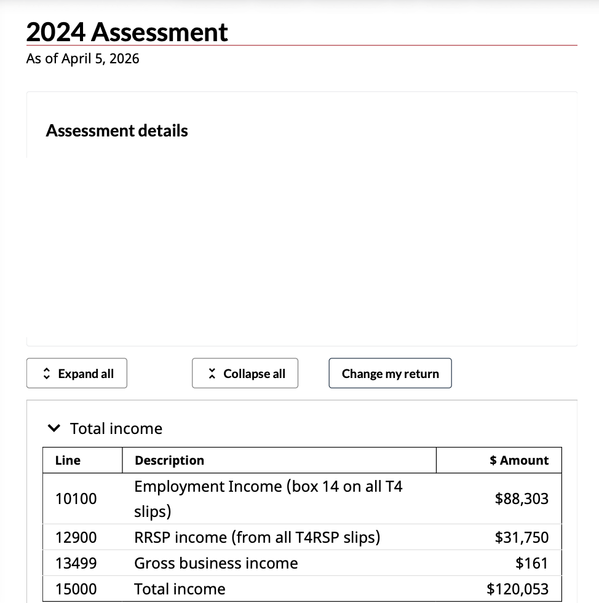Open Change my return
Screen dimensions: 599x603
coord(390,373)
